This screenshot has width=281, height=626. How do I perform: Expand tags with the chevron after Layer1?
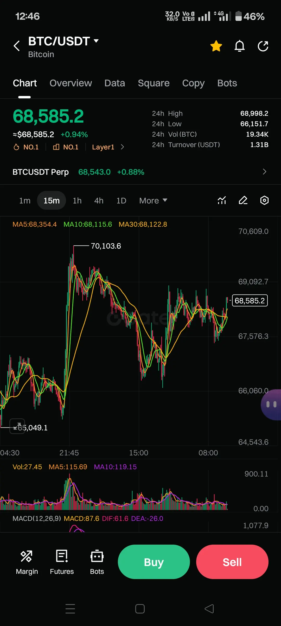point(123,147)
